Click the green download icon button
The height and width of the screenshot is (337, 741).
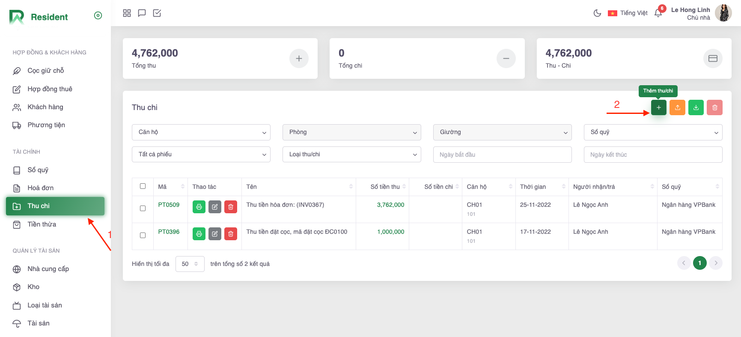(696, 107)
